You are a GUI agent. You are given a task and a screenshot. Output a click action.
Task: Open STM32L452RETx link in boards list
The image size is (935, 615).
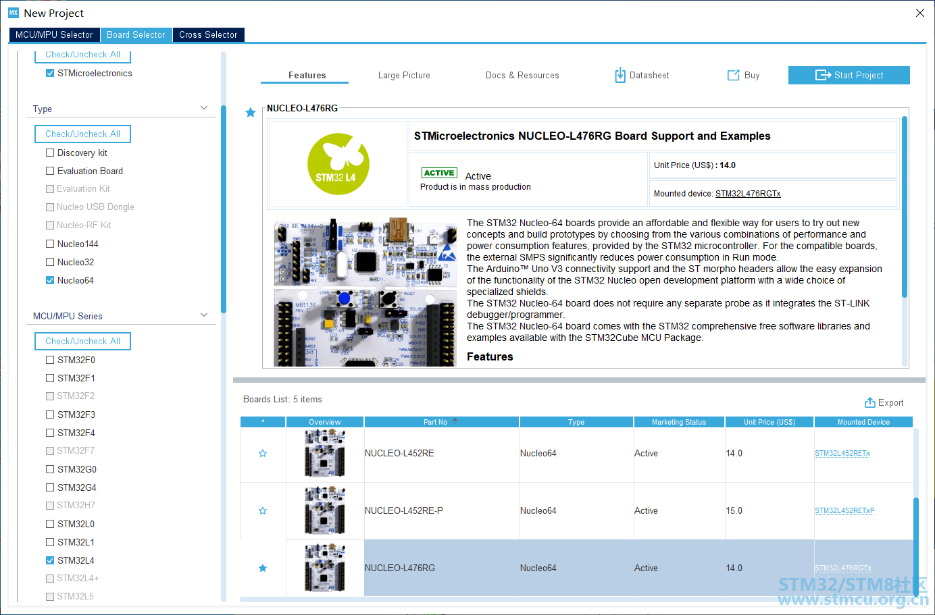(x=842, y=454)
